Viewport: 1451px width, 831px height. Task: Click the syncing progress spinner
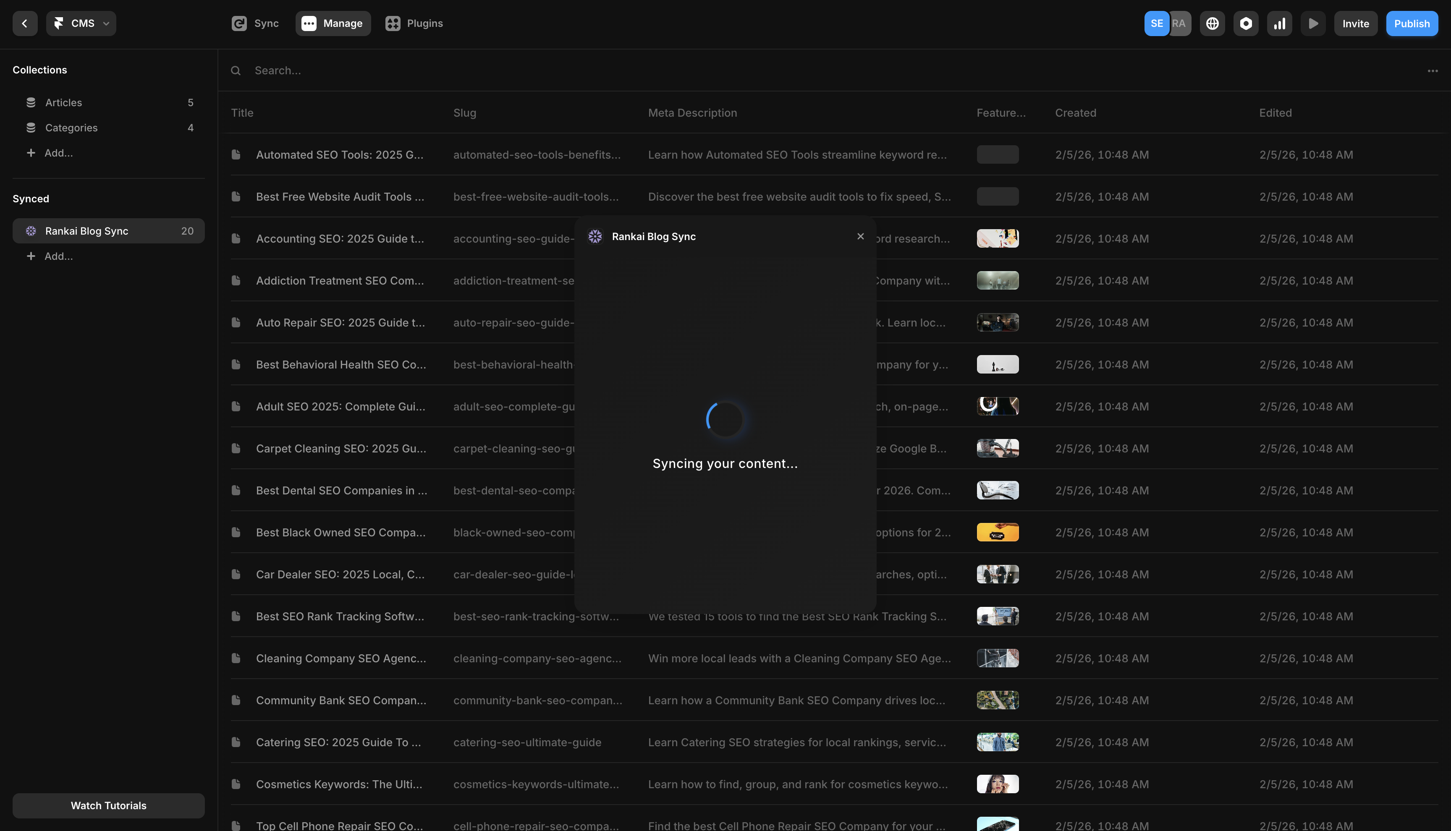click(725, 420)
